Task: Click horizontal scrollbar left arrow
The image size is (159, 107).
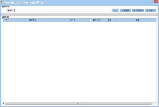Action: click(x=4, y=103)
